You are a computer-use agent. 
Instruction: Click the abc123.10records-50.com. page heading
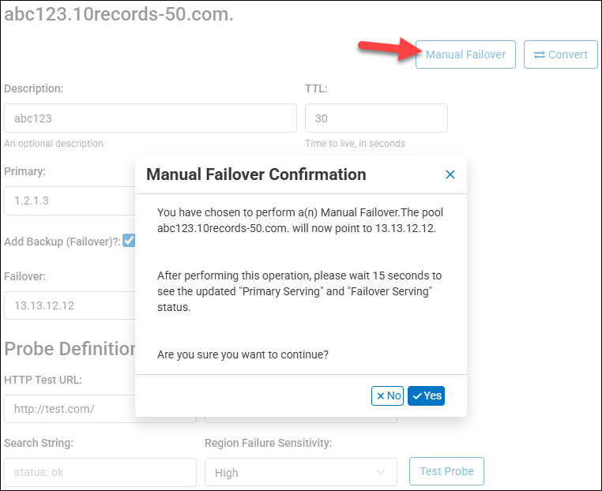(119, 15)
